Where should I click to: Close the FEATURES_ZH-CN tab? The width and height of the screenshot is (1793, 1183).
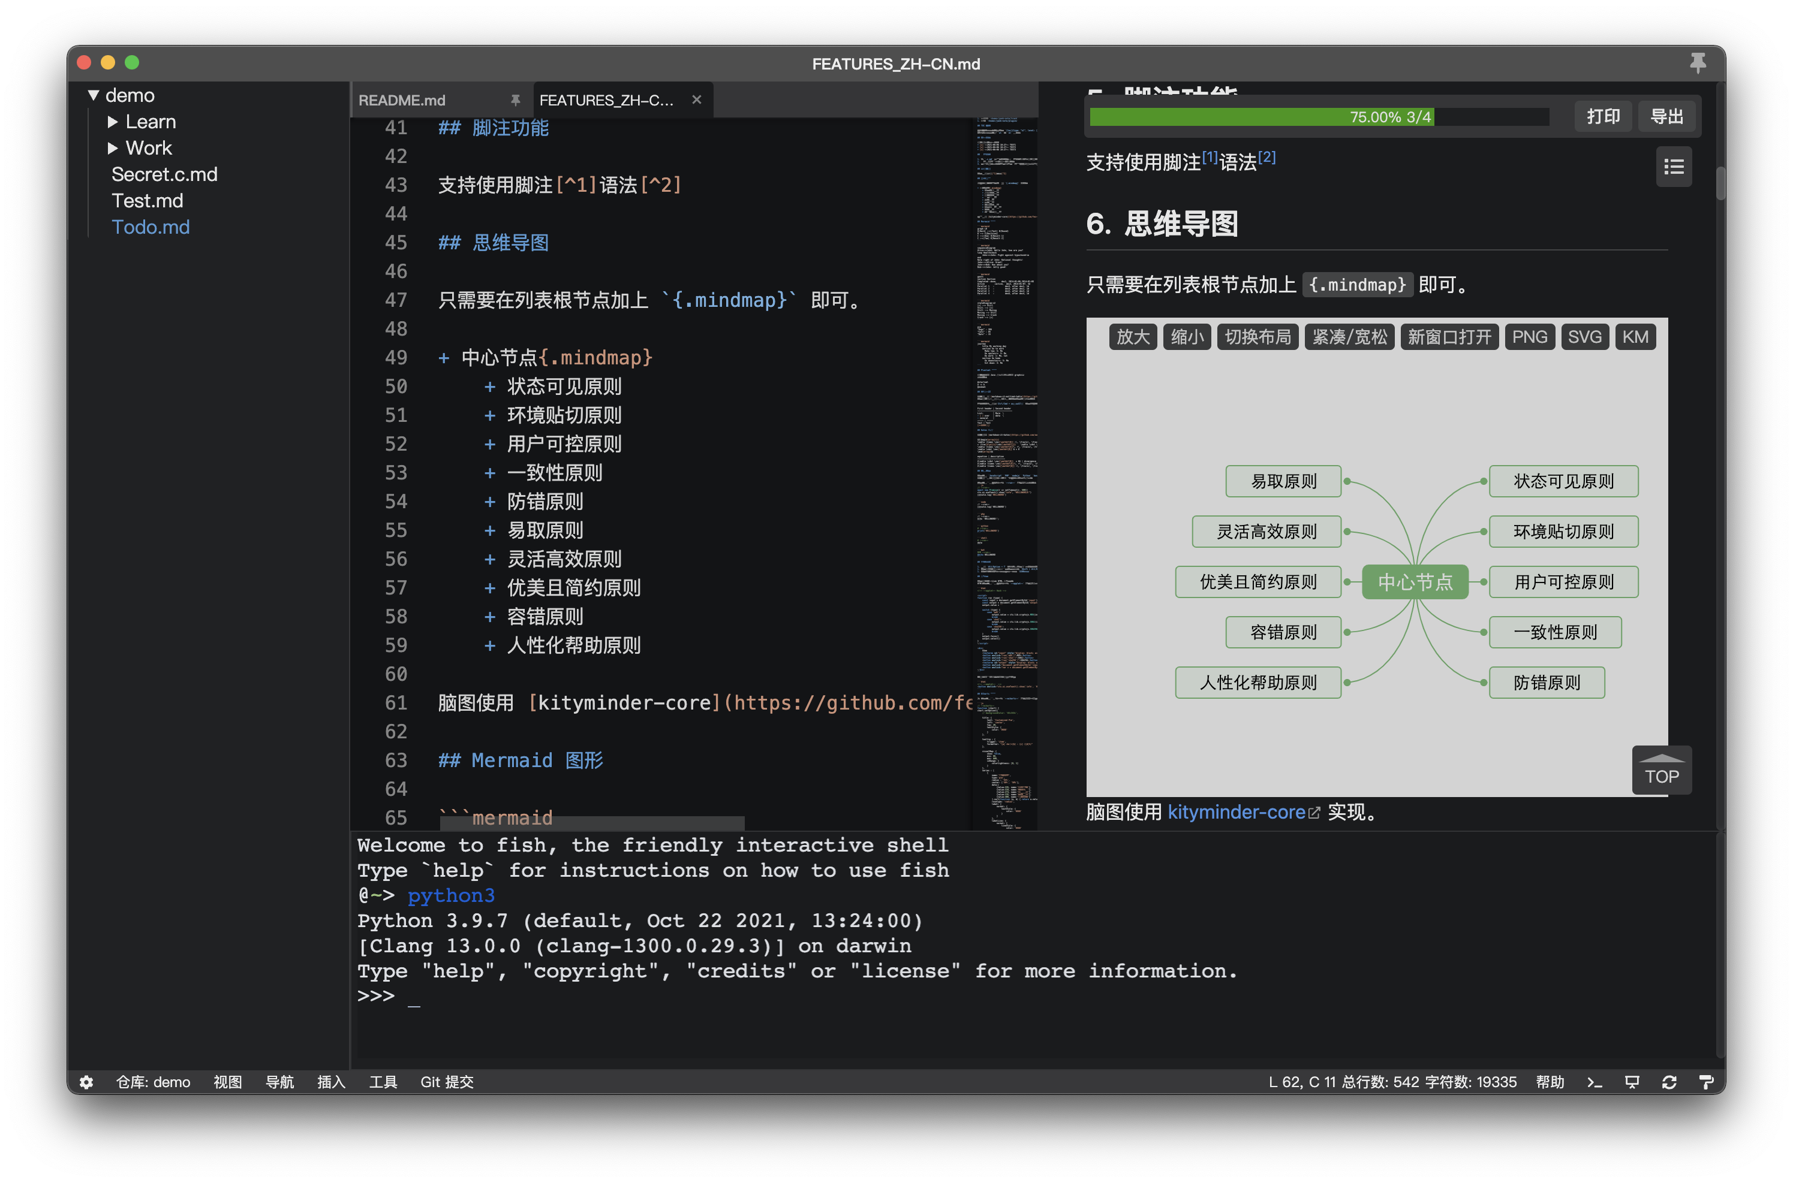pyautogui.click(x=697, y=99)
